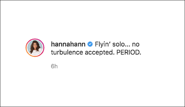Click the white shirt in avatar photo

[37, 52]
